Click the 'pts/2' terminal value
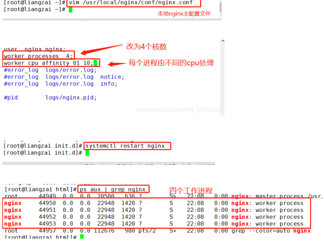Screen dimensions: 324x241 click(147, 231)
